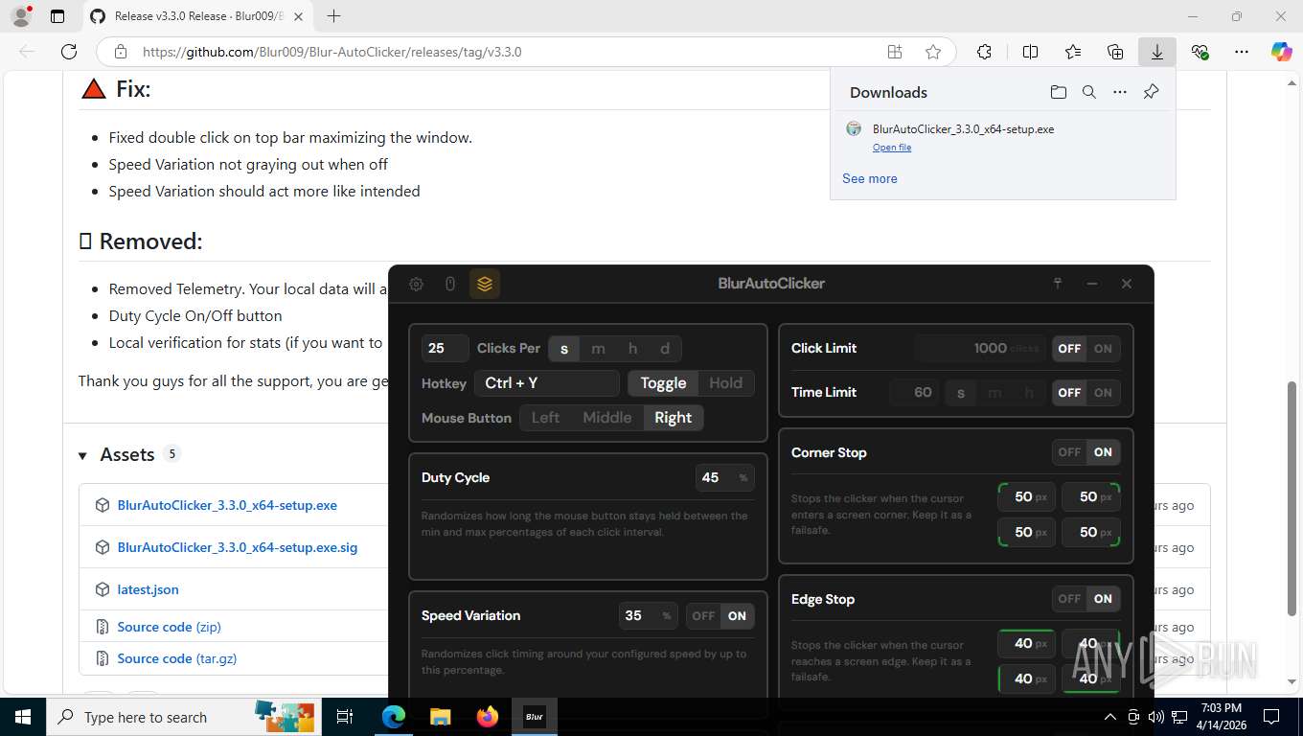Viewport: 1303px width, 736px height.
Task: Open latest.json asset link
Action: [149, 589]
